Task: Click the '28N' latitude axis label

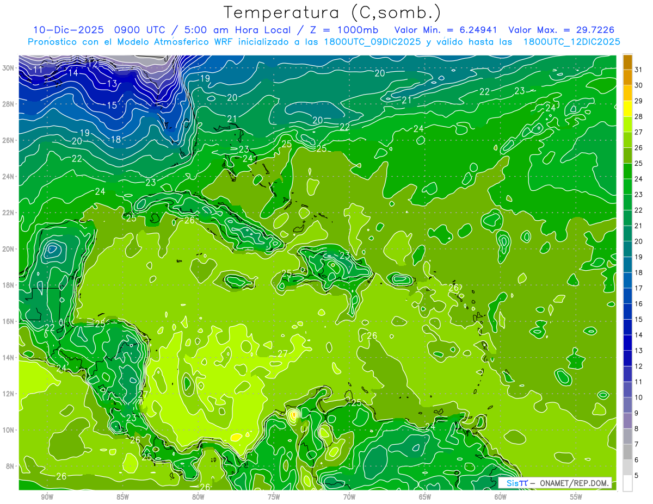Action: 8,104
